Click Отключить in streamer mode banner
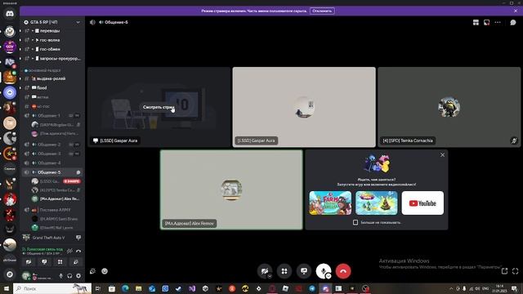 pos(322,11)
